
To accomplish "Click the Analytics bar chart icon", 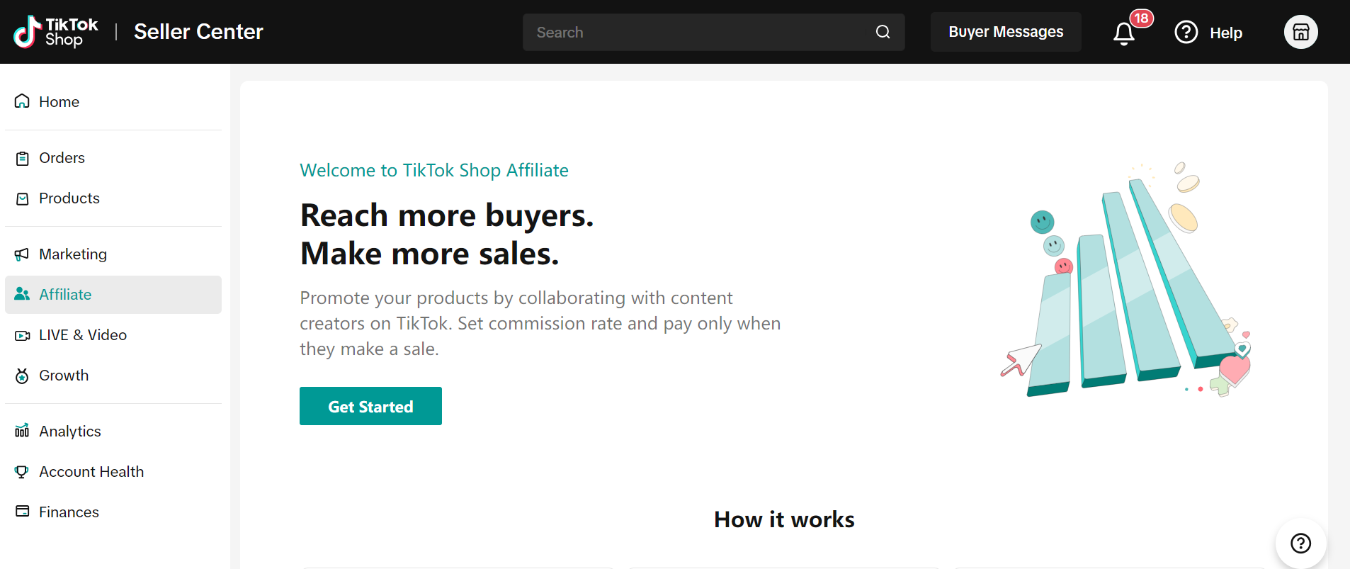I will (23, 432).
